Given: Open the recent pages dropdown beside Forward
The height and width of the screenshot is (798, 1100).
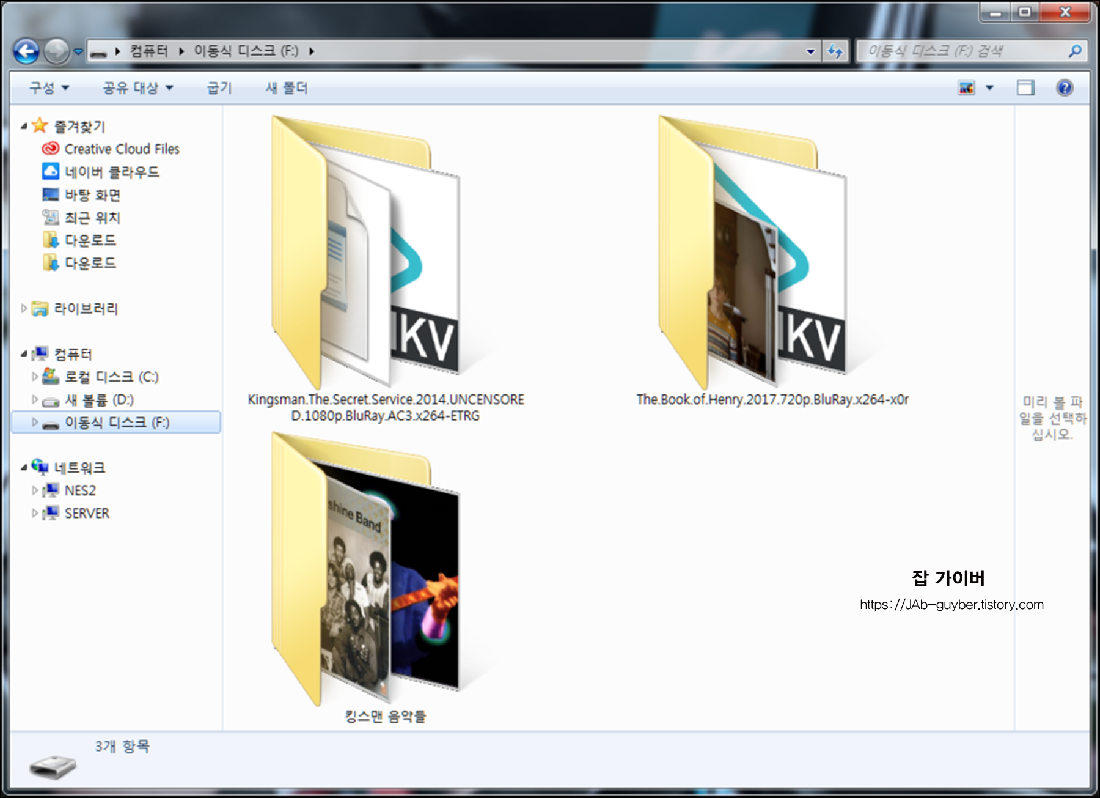Looking at the screenshot, I should pyautogui.click(x=78, y=51).
